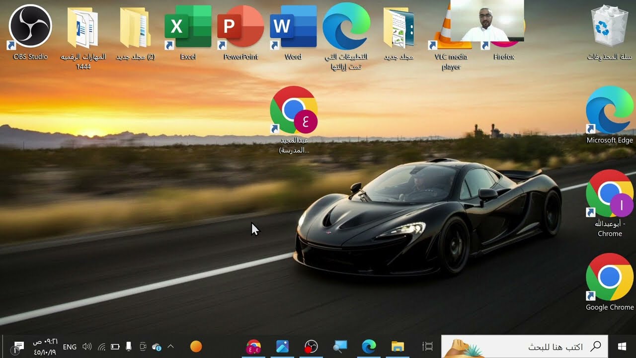Viewport: 636px width, 358px height.
Task: Click the webcam overlay thumbnail
Action: pos(487,20)
